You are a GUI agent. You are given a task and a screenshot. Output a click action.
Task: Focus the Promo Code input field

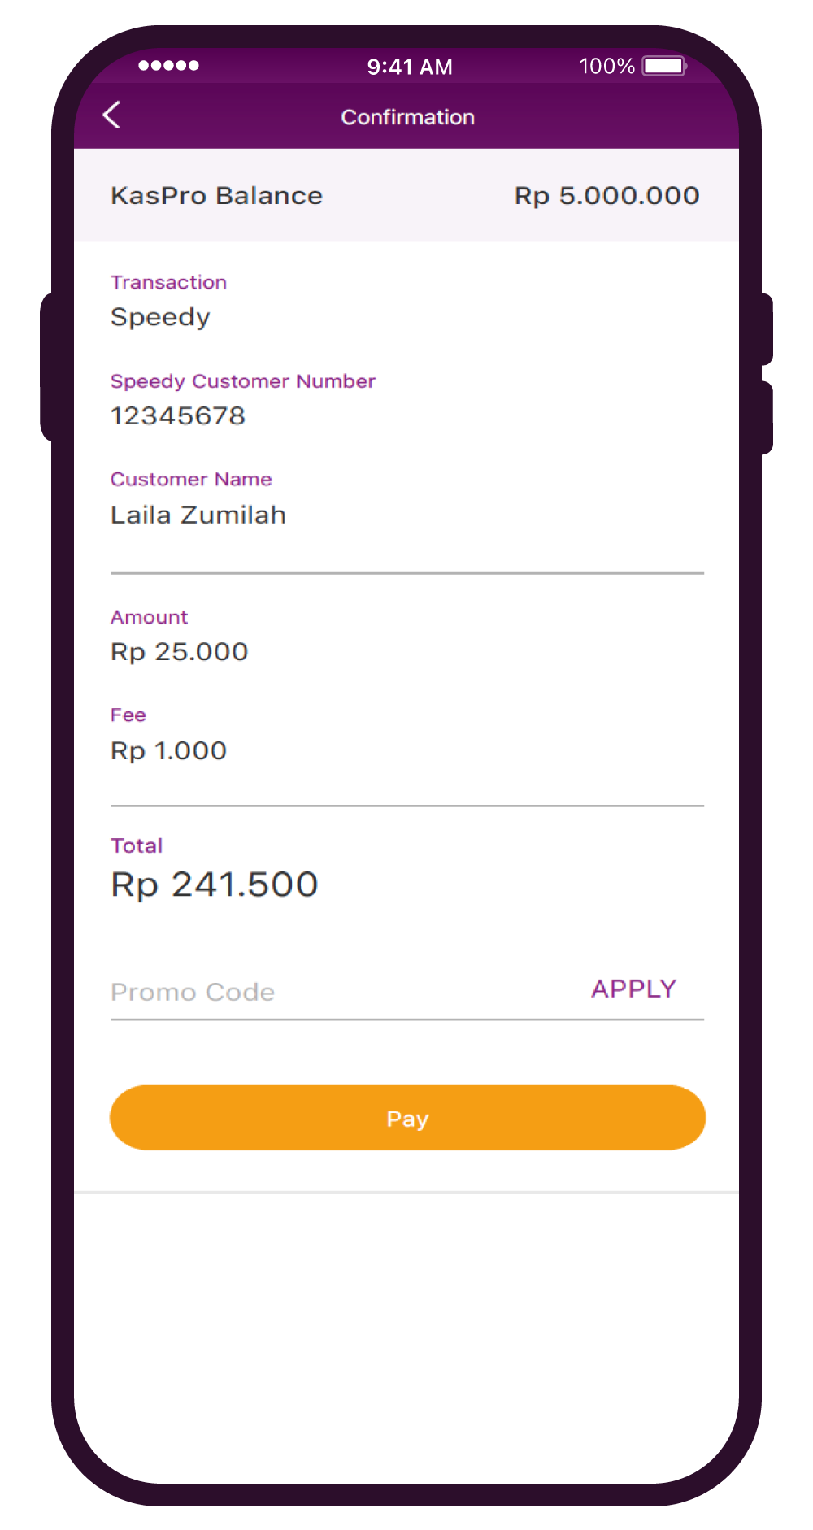click(341, 993)
